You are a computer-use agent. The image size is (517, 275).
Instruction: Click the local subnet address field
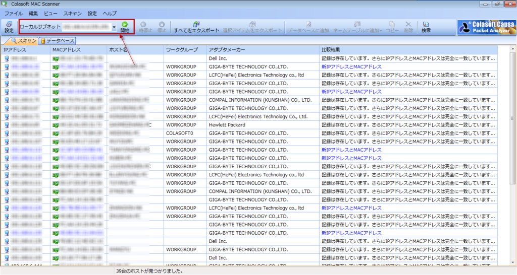pyautogui.click(x=86, y=27)
